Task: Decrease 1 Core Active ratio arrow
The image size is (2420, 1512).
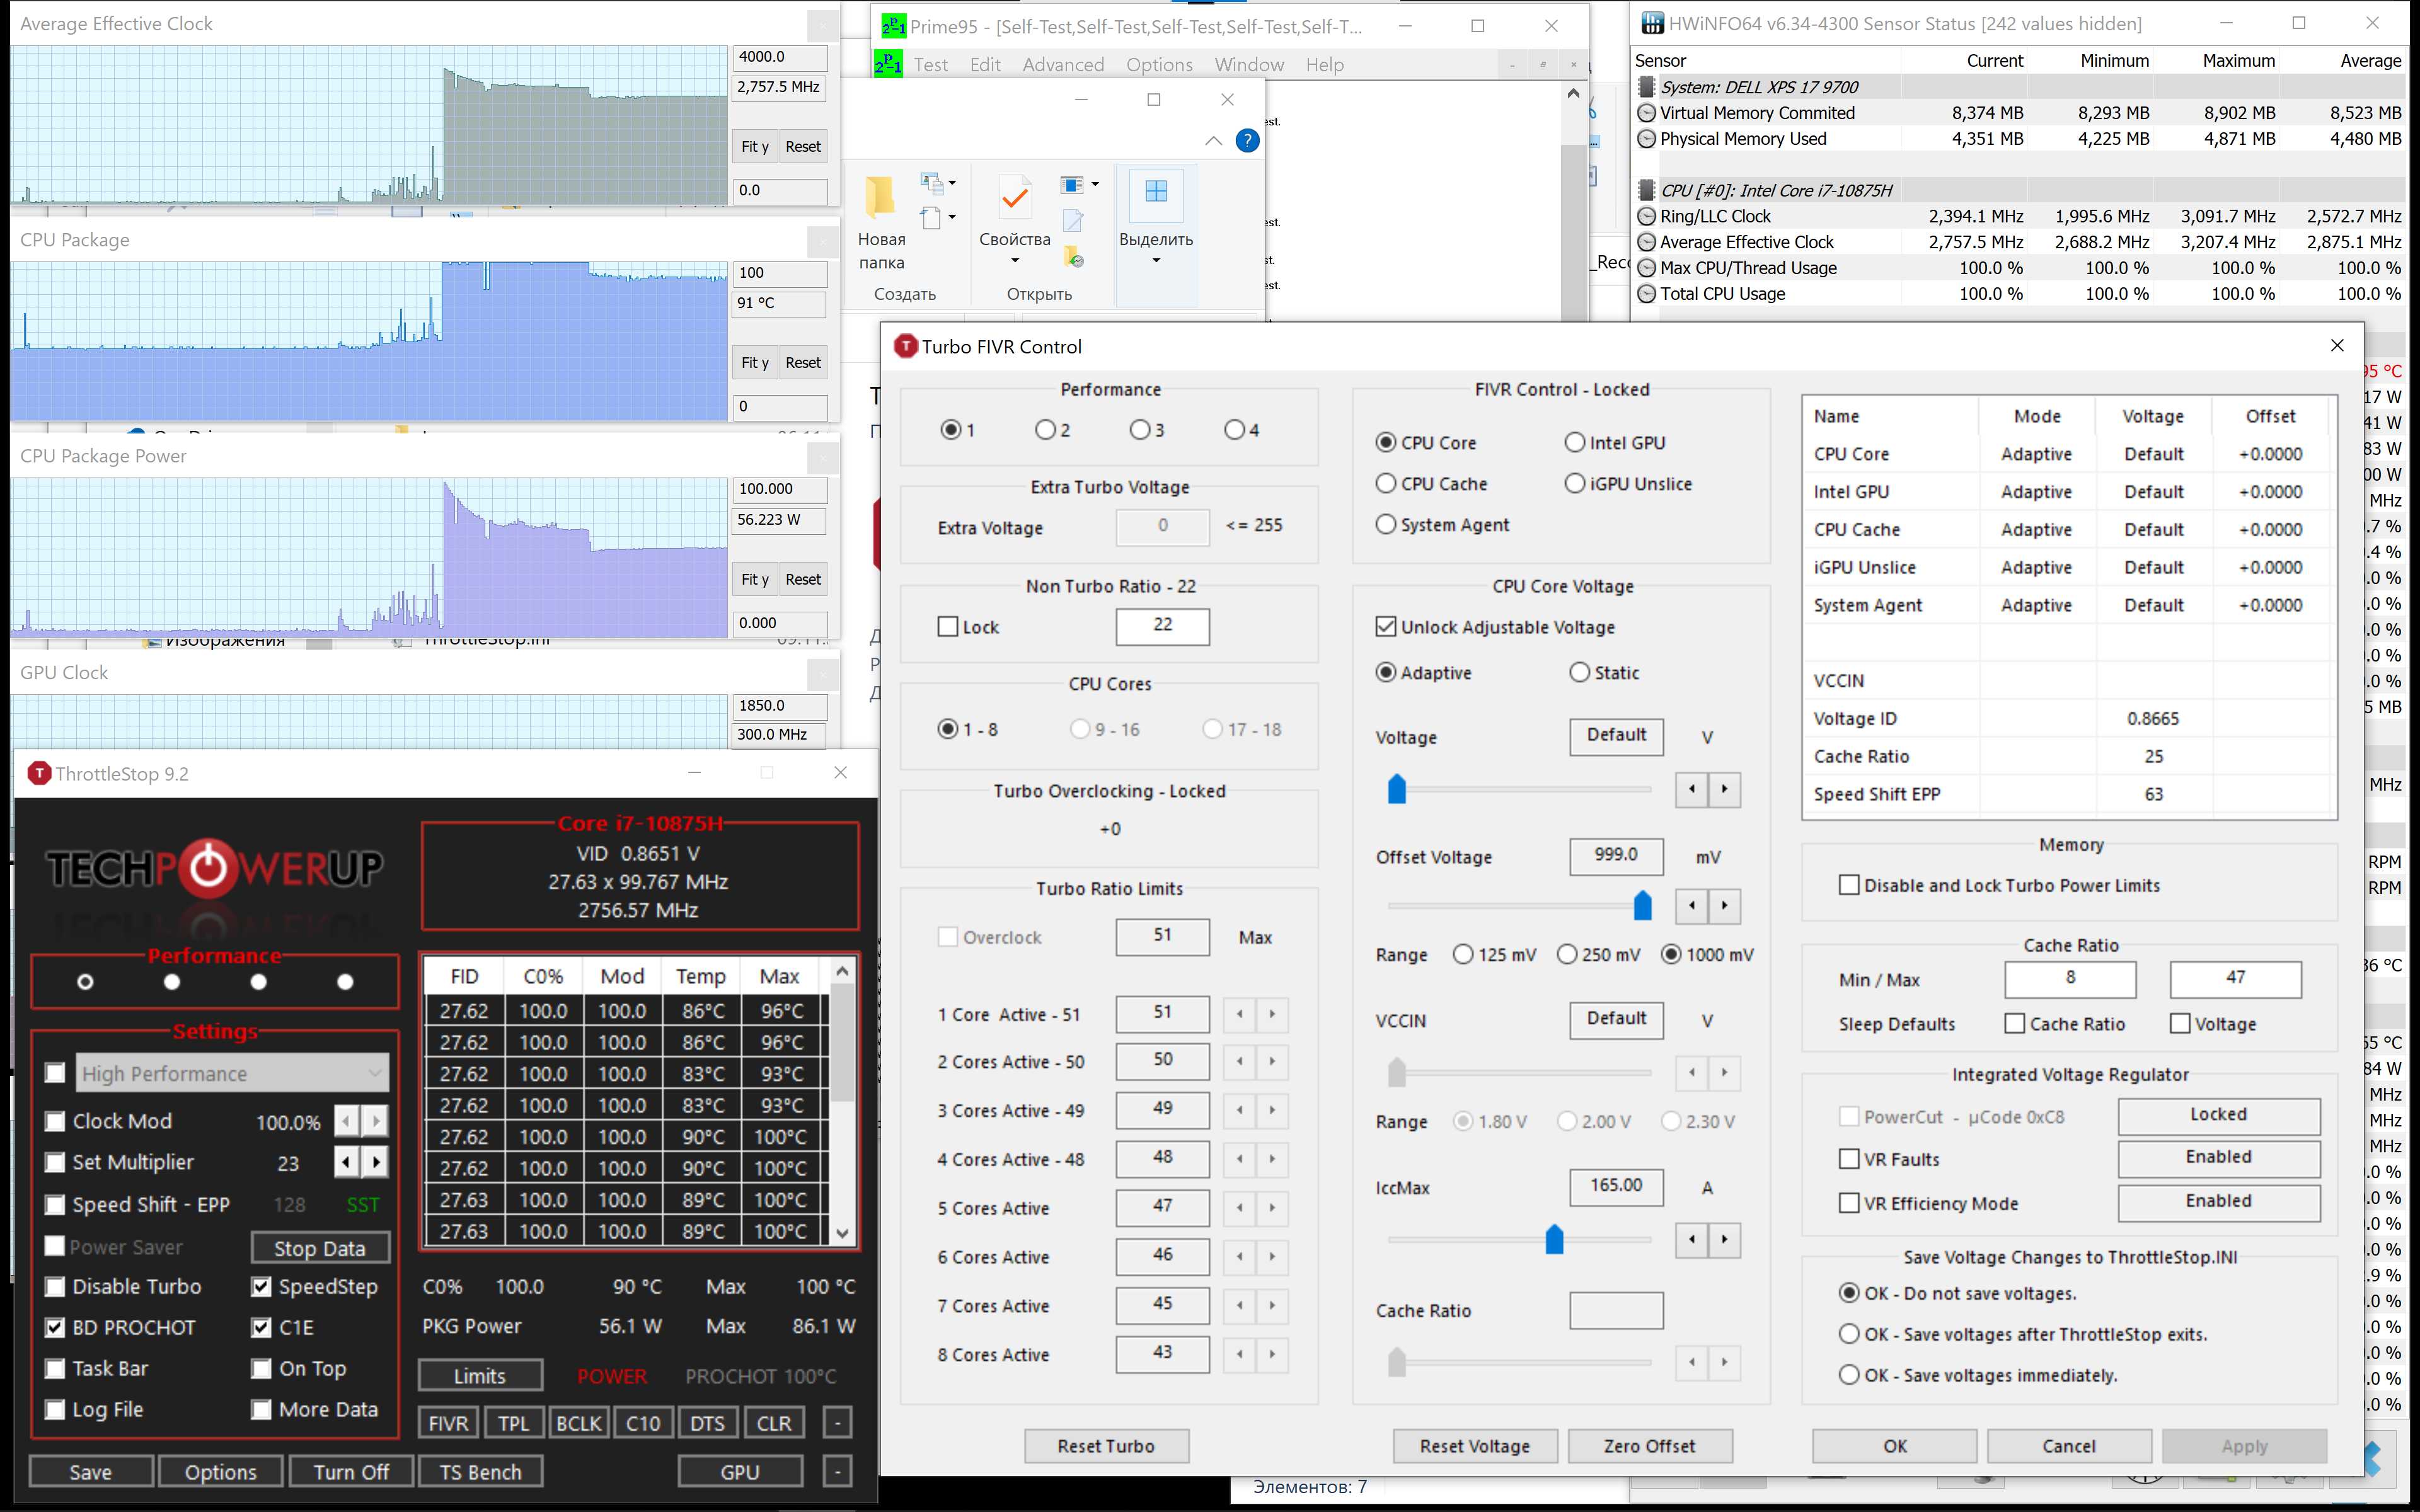Action: (x=1239, y=1014)
